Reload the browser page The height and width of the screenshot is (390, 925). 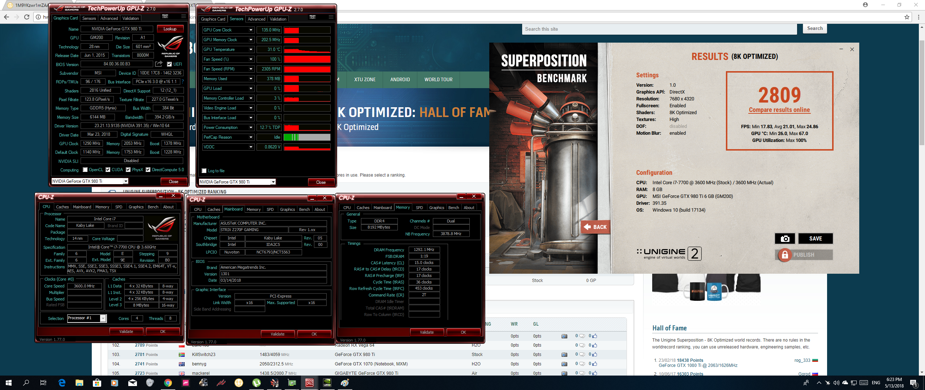point(26,17)
